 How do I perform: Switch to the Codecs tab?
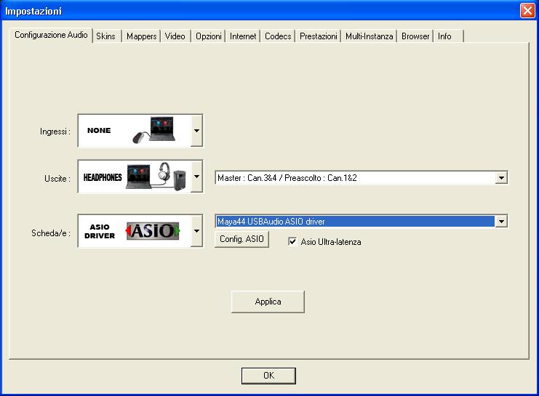(278, 36)
